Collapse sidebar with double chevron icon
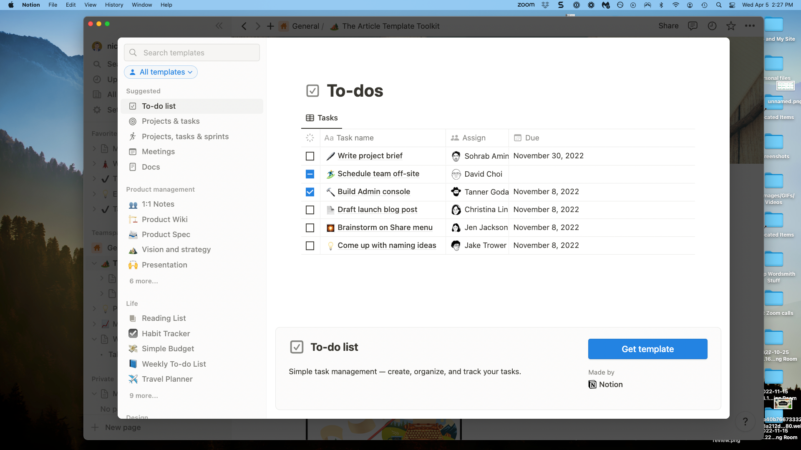 (x=219, y=26)
